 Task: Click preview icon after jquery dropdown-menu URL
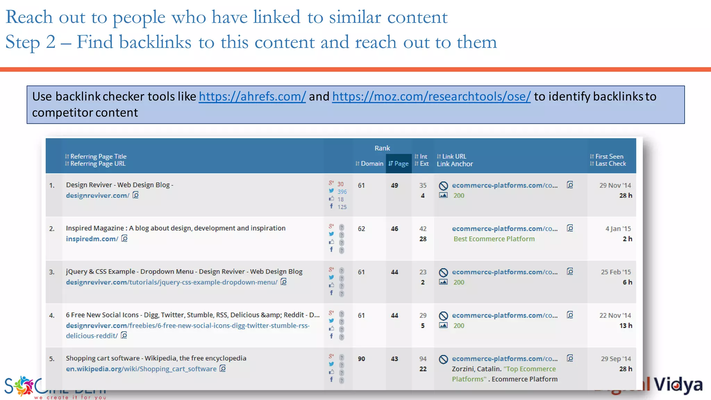(284, 282)
